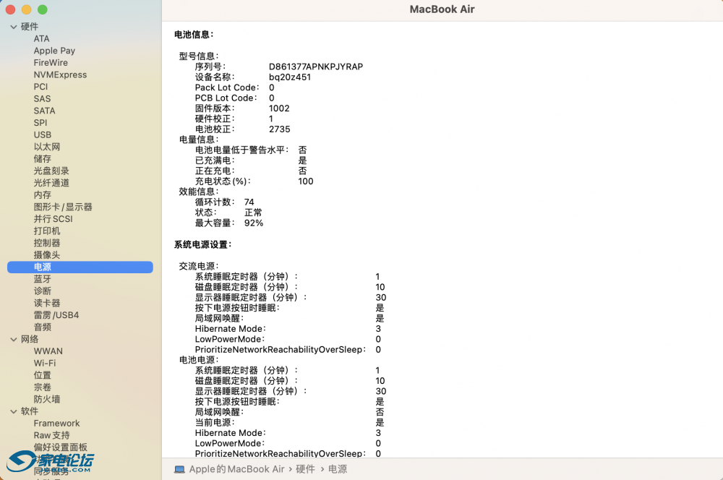This screenshot has width=723, height=480.
Task: Select 诊断 diagnostics entry
Action: (43, 291)
